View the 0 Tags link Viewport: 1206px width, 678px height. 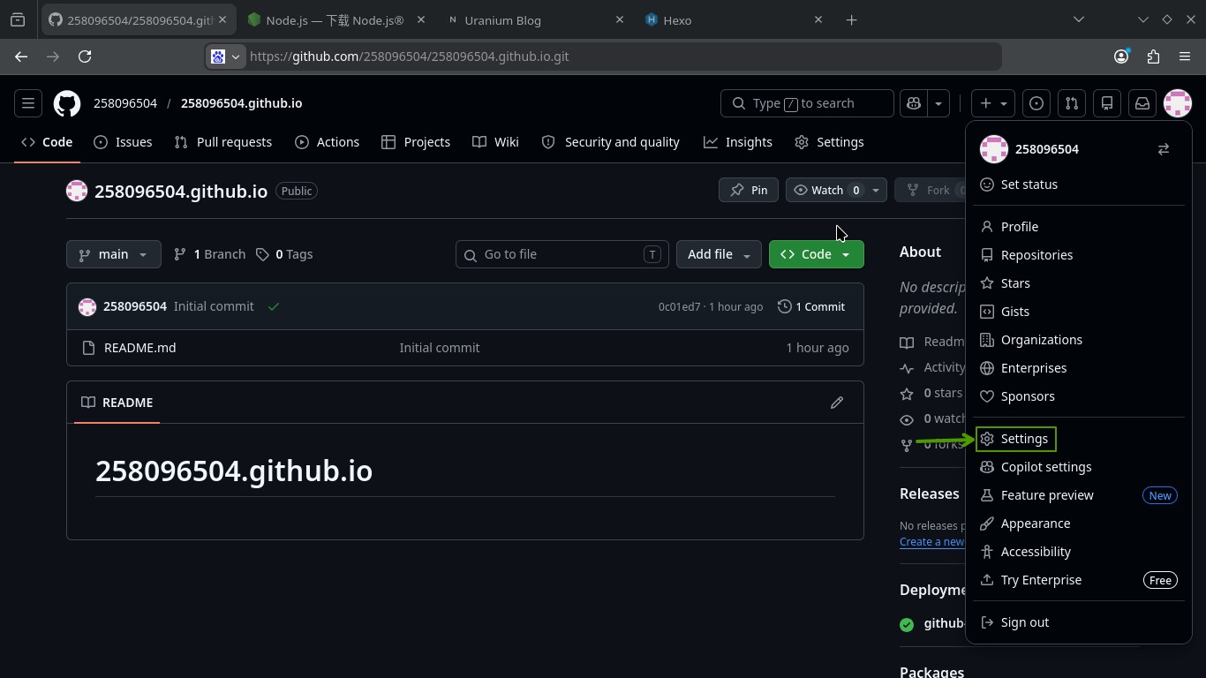click(284, 254)
